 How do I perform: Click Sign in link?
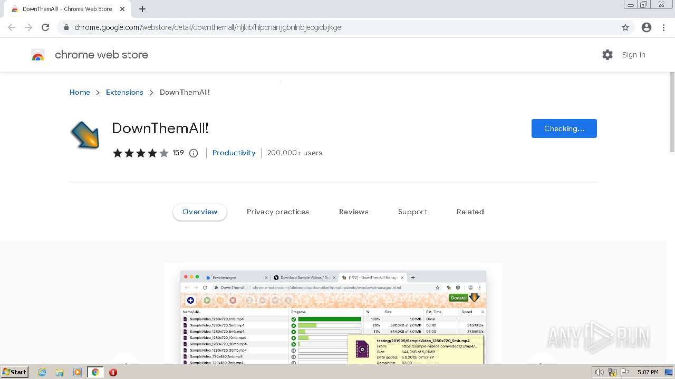(x=633, y=55)
